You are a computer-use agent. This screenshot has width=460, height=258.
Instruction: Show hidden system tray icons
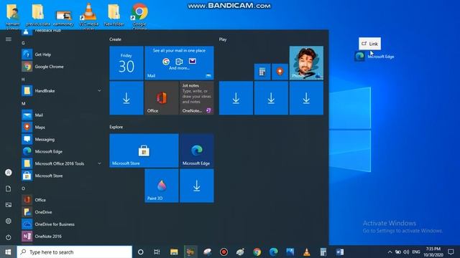390,252
